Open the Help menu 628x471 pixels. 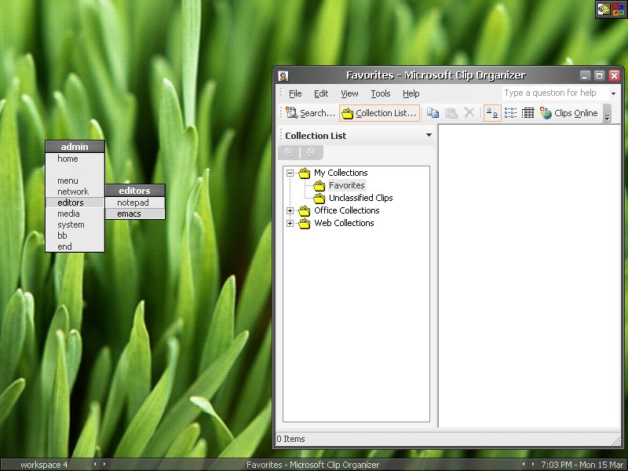pyautogui.click(x=411, y=93)
